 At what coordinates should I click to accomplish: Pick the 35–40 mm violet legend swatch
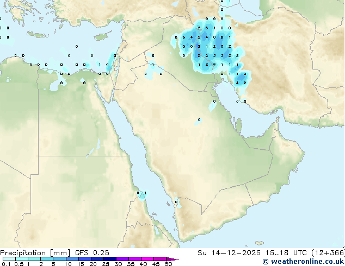tap(134, 259)
